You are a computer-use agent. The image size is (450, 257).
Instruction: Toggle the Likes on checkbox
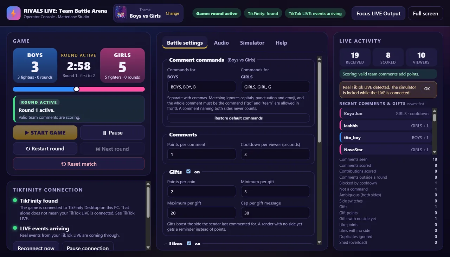(189, 243)
